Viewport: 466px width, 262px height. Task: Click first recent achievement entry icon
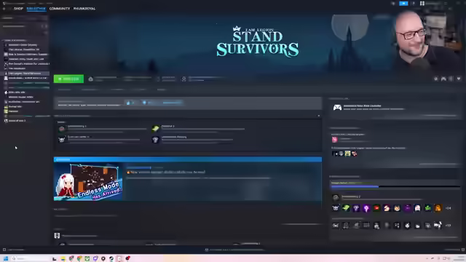(x=61, y=129)
